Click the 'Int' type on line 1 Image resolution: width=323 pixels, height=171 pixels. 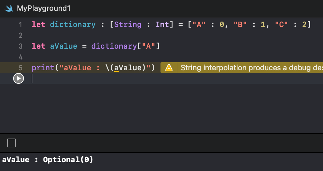click(162, 25)
